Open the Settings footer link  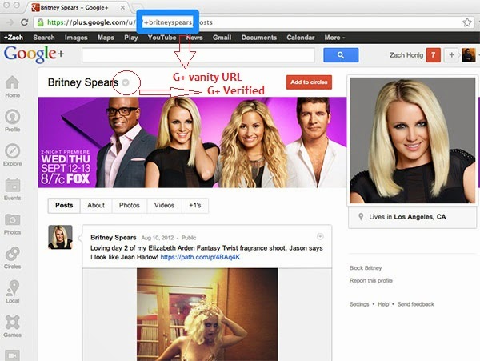359,304
